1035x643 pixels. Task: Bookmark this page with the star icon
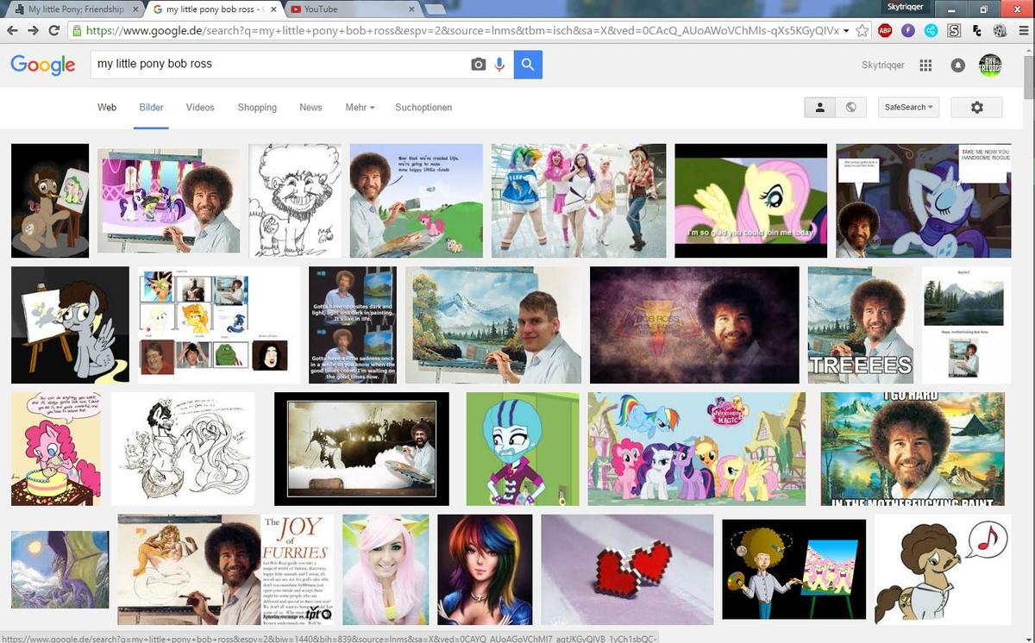coord(862,30)
